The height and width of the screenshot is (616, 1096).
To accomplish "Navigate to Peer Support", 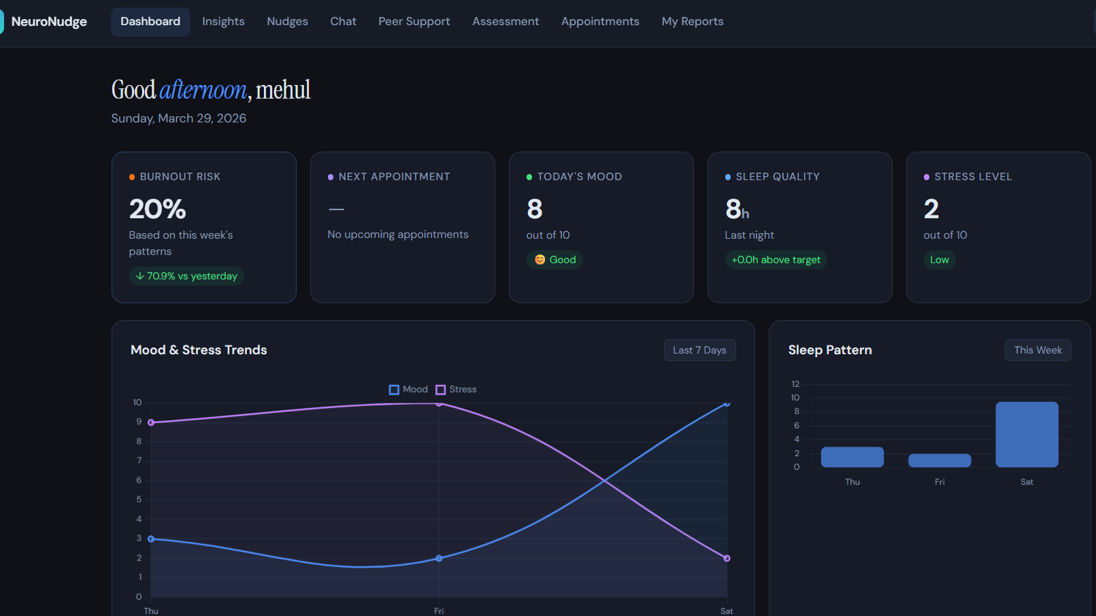I will point(414,22).
